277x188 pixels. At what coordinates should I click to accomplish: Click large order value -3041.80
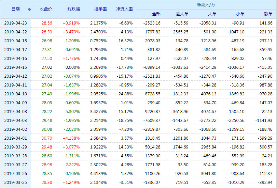pyautogui.click(x=208, y=174)
